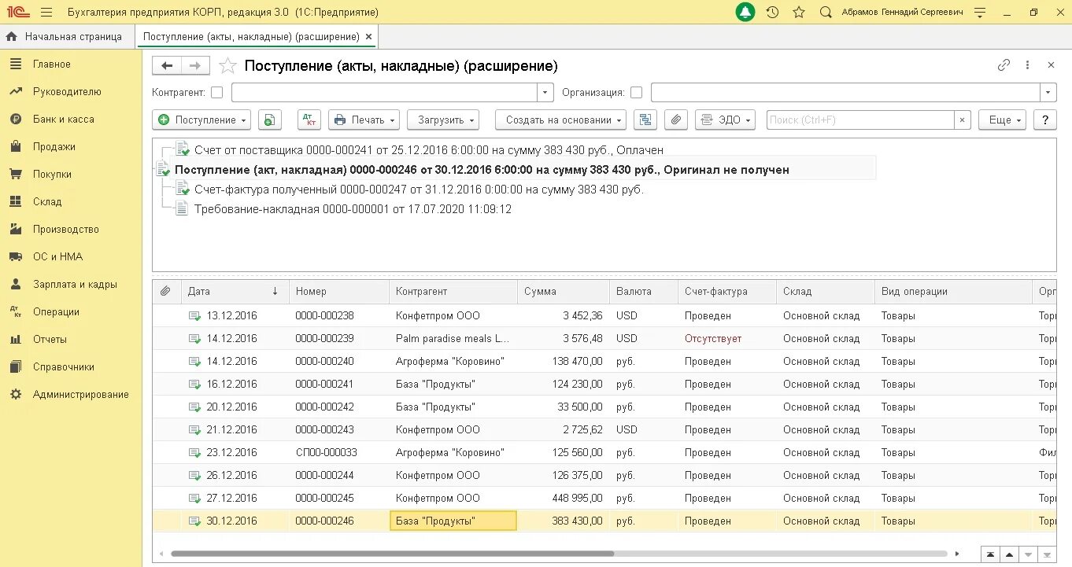The width and height of the screenshot is (1072, 567).
Task: Expand the Организация filter dropdown arrow
Action: (x=1048, y=93)
